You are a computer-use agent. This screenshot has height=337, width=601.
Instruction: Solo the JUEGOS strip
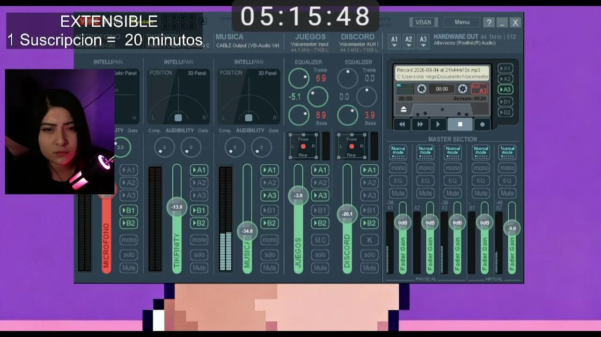coord(320,255)
